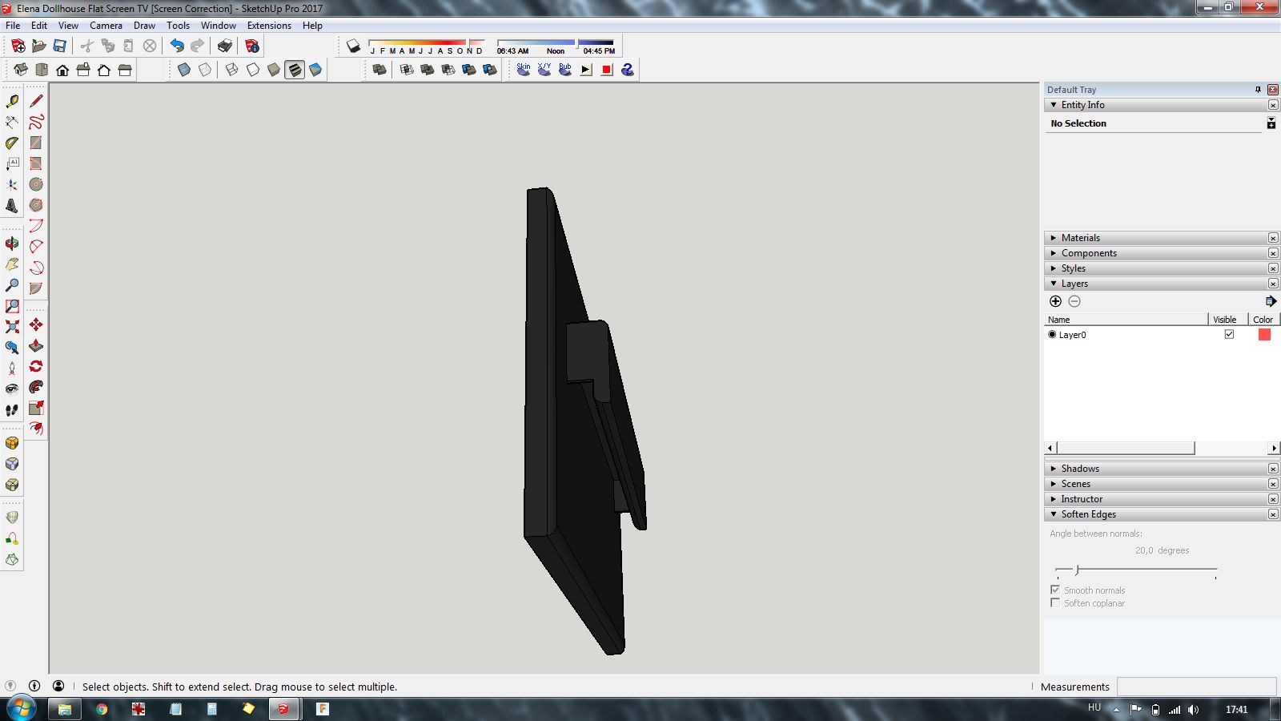The image size is (1281, 721).
Task: Select the Walk footprints tool
Action: tap(12, 409)
